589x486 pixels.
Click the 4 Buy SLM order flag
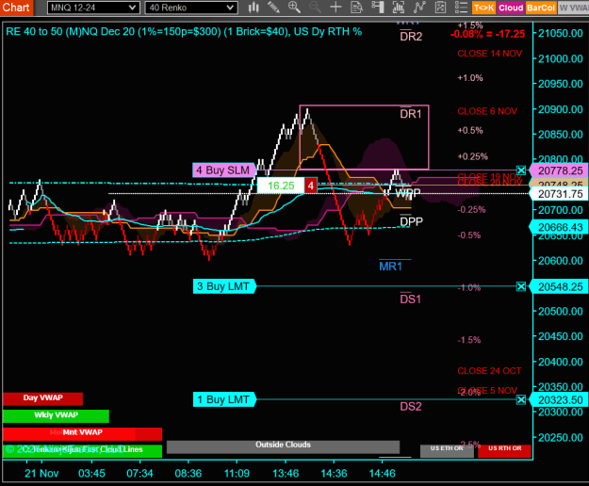(x=224, y=170)
